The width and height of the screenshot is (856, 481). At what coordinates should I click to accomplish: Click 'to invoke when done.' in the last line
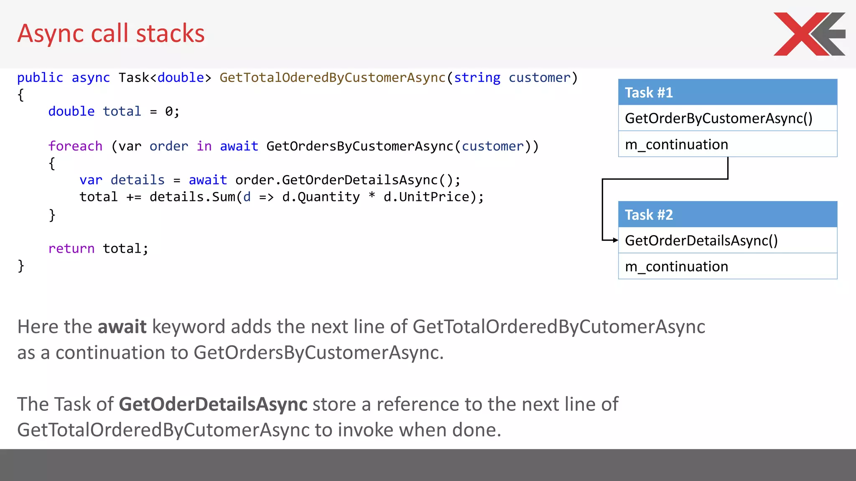coord(408,430)
